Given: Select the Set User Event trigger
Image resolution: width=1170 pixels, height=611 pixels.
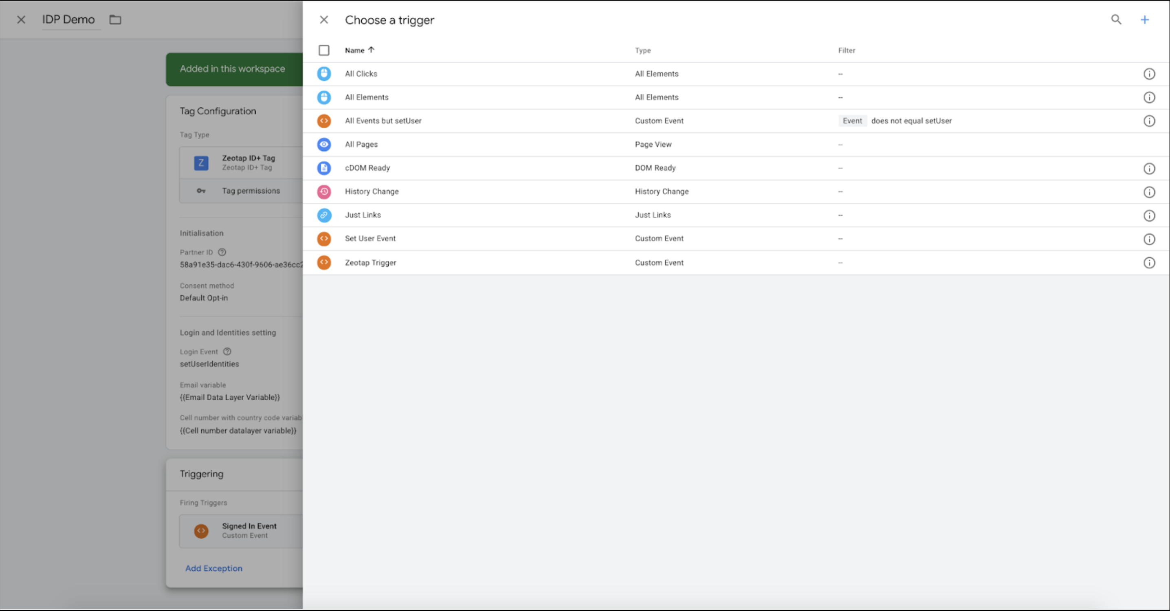Looking at the screenshot, I should [x=370, y=239].
